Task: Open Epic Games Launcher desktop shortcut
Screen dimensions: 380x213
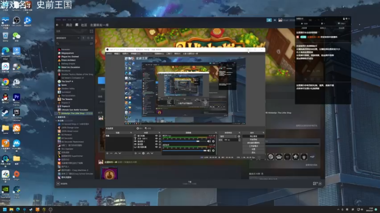Action: point(17,115)
